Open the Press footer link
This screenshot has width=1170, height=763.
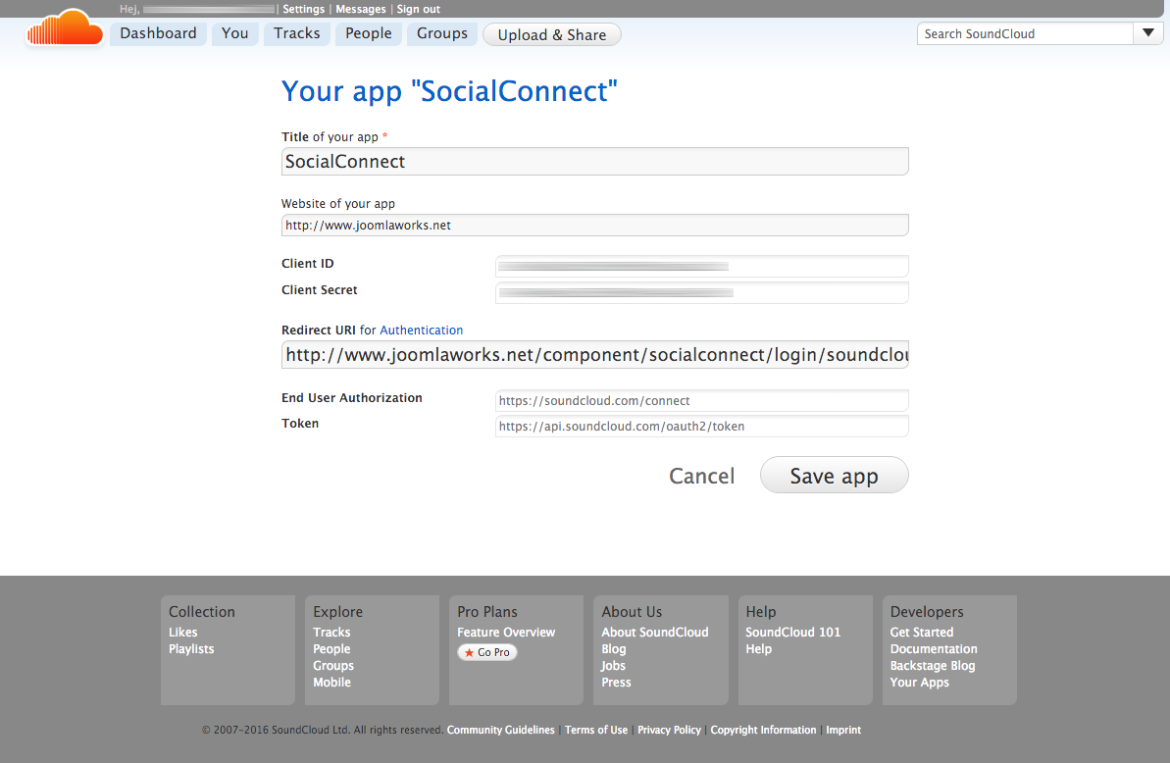tap(616, 682)
